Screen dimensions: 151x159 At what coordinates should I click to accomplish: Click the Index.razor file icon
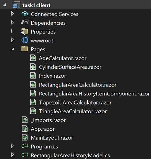tap(33, 76)
